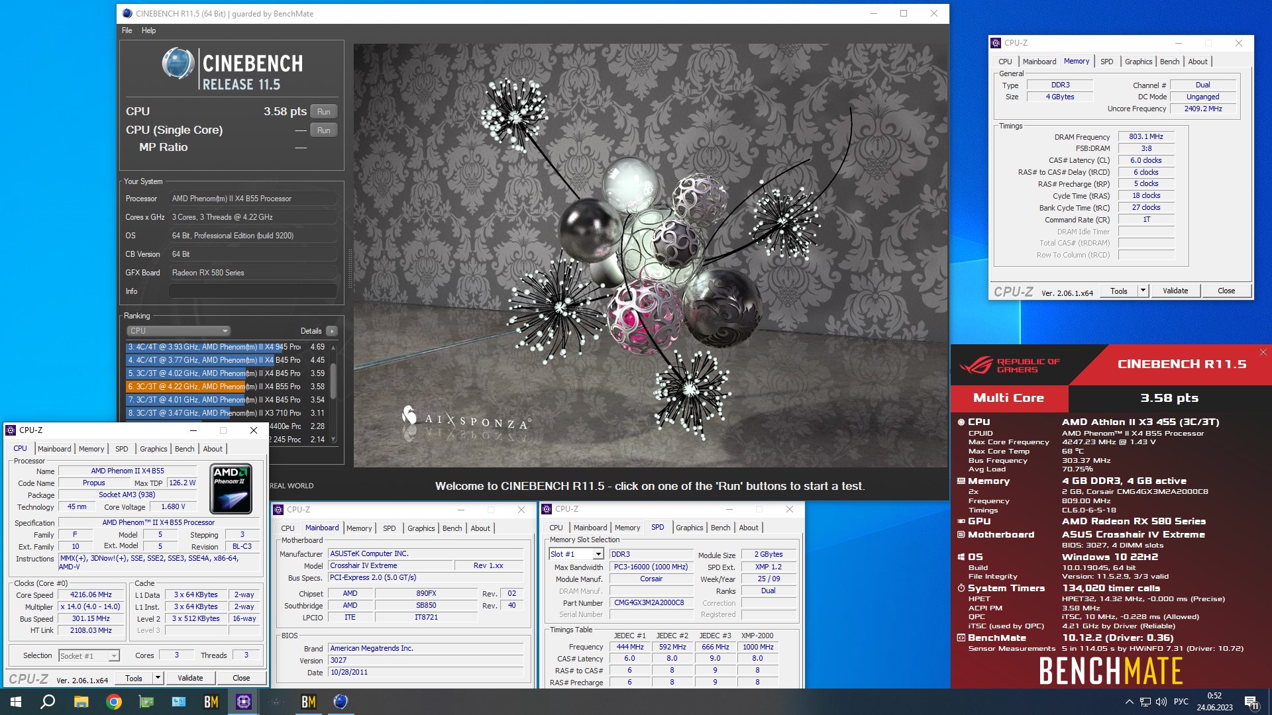The width and height of the screenshot is (1272, 715).
Task: Click the Cinebench sphere logo
Action: 178,64
